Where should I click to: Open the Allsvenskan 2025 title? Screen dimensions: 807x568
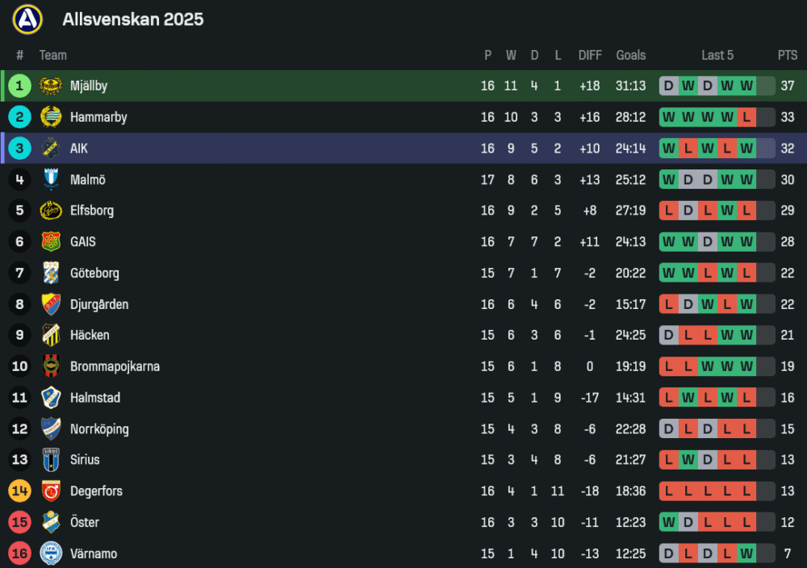(x=133, y=19)
